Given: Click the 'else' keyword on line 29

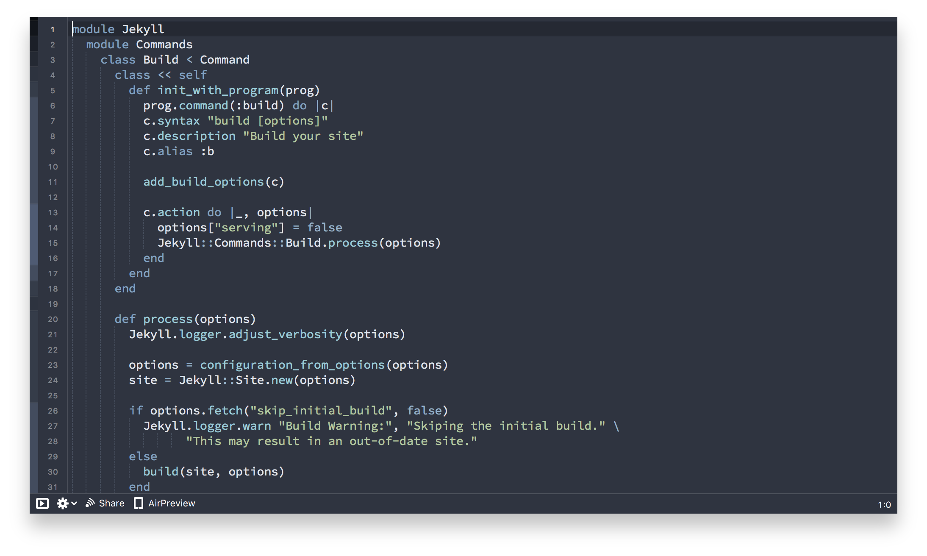Looking at the screenshot, I should [x=143, y=456].
